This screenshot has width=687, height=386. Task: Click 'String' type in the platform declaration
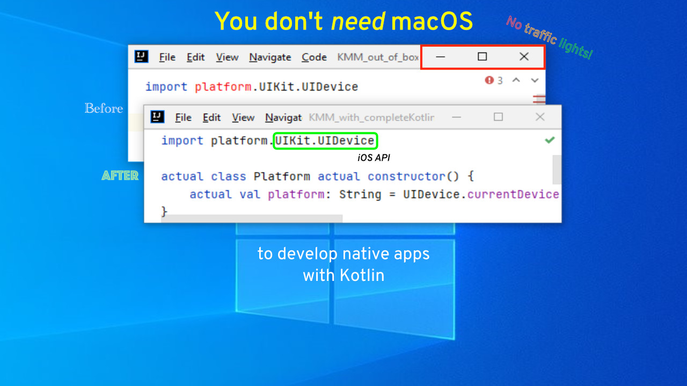(x=360, y=194)
